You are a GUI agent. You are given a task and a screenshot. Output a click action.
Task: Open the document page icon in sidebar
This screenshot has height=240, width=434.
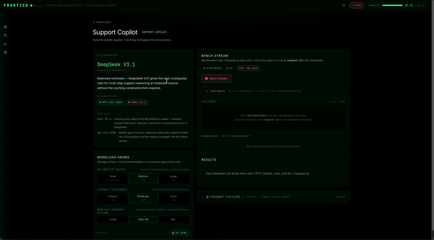[5, 52]
